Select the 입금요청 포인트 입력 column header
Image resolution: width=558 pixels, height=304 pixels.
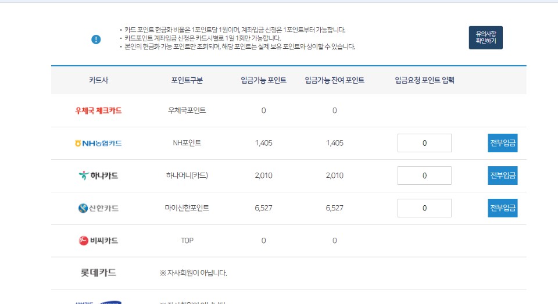(x=424, y=80)
